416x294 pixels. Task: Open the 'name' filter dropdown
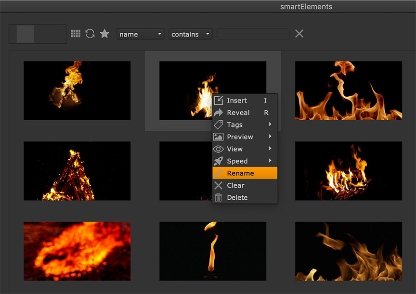coord(141,34)
